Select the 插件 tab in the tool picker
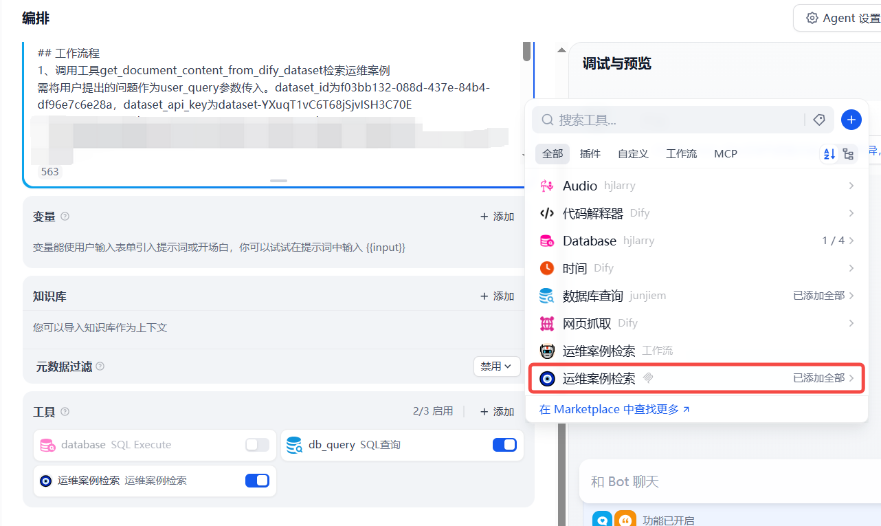Image resolution: width=881 pixels, height=526 pixels. [590, 153]
